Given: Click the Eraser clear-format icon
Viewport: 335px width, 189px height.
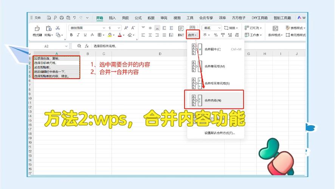Looking at the screenshot, I should (130, 35).
